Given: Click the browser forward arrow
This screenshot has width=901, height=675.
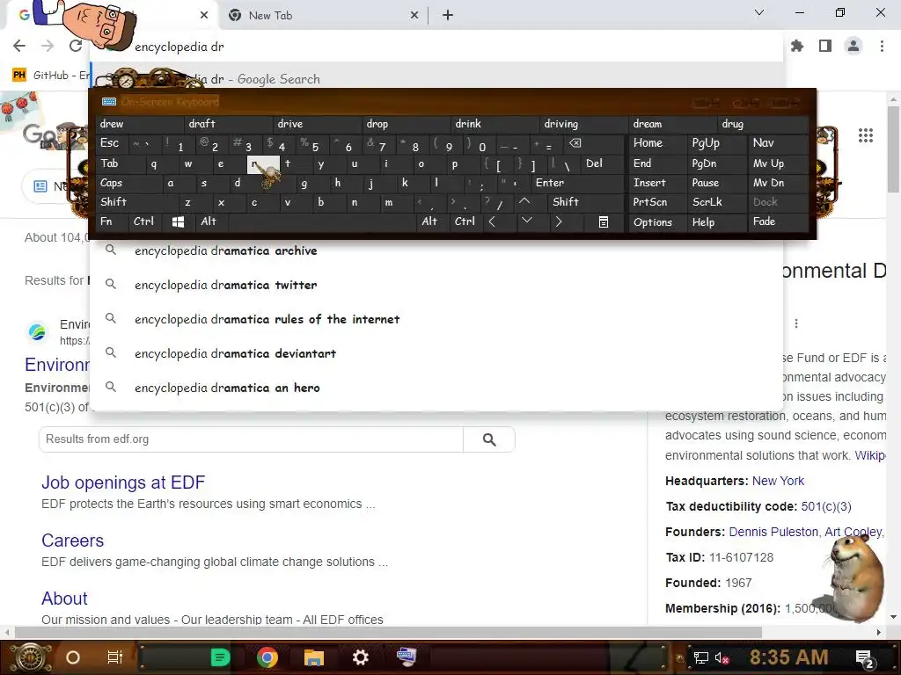Looking at the screenshot, I should click(48, 46).
